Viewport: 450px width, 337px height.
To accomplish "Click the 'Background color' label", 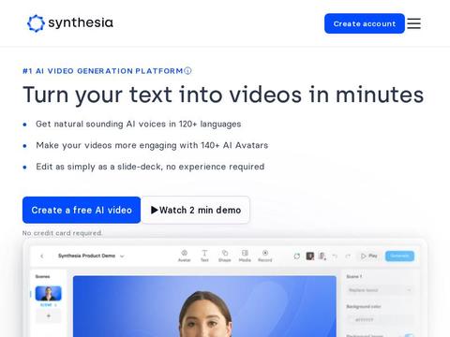I will [x=364, y=306].
